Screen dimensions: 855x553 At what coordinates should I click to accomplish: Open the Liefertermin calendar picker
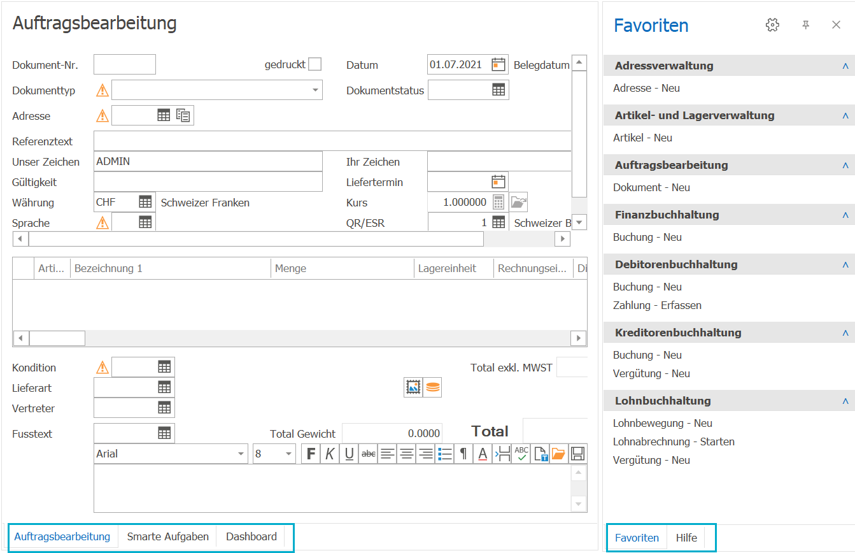click(x=499, y=182)
